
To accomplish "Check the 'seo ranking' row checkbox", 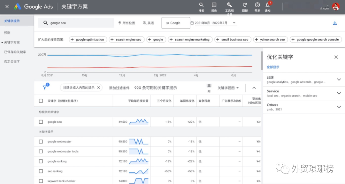I will tap(41, 171).
